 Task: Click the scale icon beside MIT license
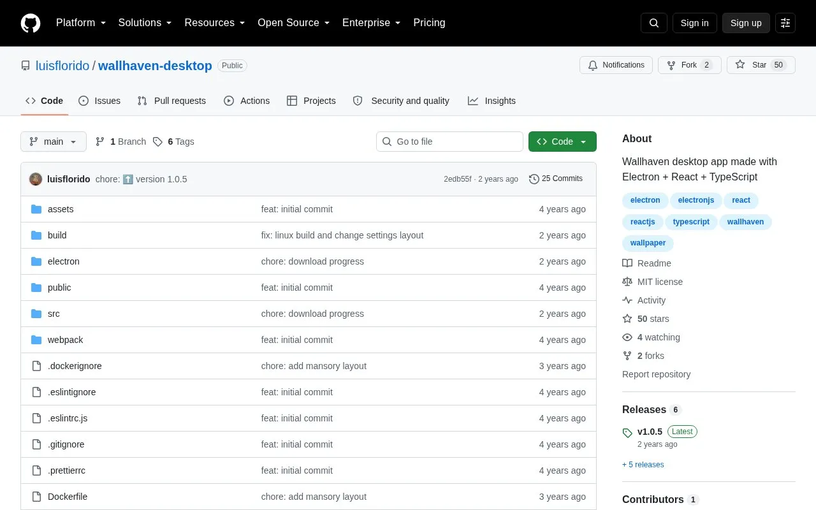point(627,282)
